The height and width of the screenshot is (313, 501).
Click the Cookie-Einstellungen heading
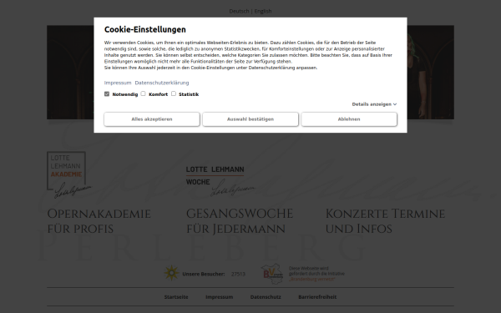(x=145, y=29)
